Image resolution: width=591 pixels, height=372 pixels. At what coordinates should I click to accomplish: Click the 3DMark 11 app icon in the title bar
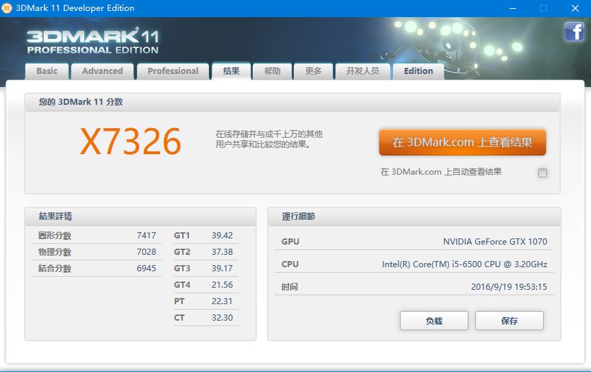(7, 8)
